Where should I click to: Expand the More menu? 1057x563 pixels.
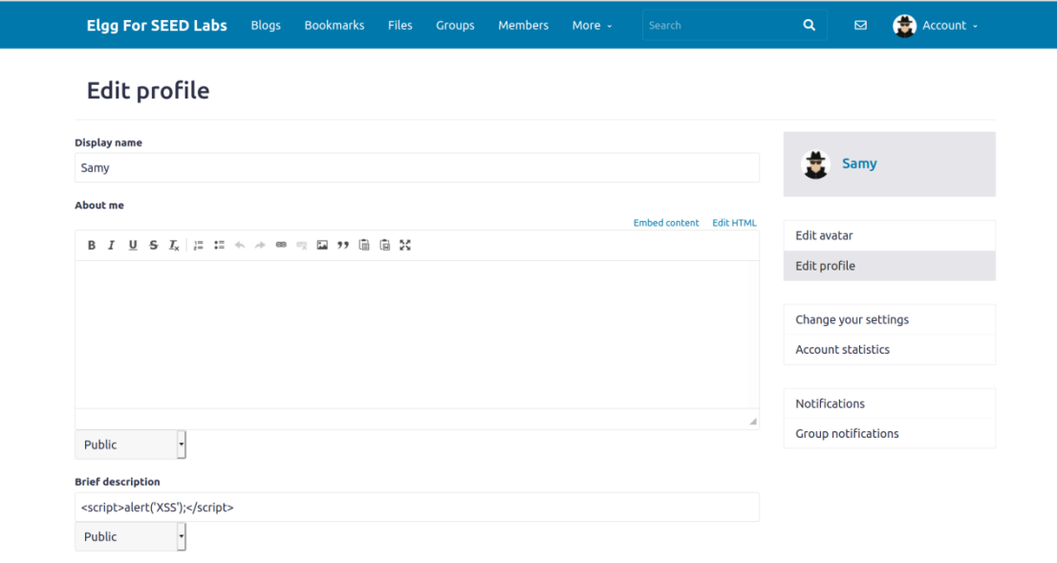592,26
